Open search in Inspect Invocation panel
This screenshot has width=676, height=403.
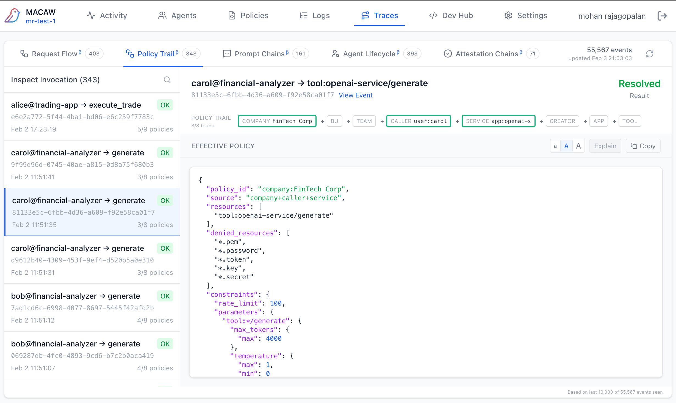(x=167, y=80)
